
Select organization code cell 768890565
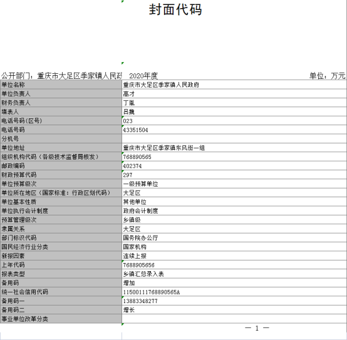[234, 157]
